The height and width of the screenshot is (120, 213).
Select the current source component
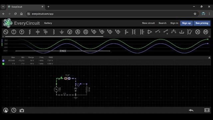22,32
